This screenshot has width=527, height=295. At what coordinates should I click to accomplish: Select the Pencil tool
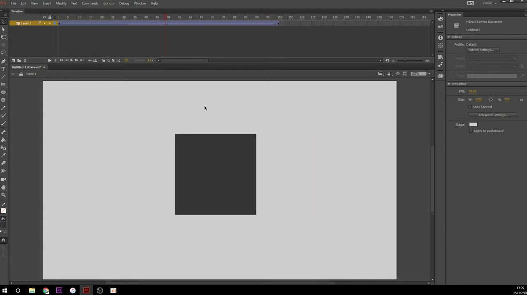tap(3, 108)
